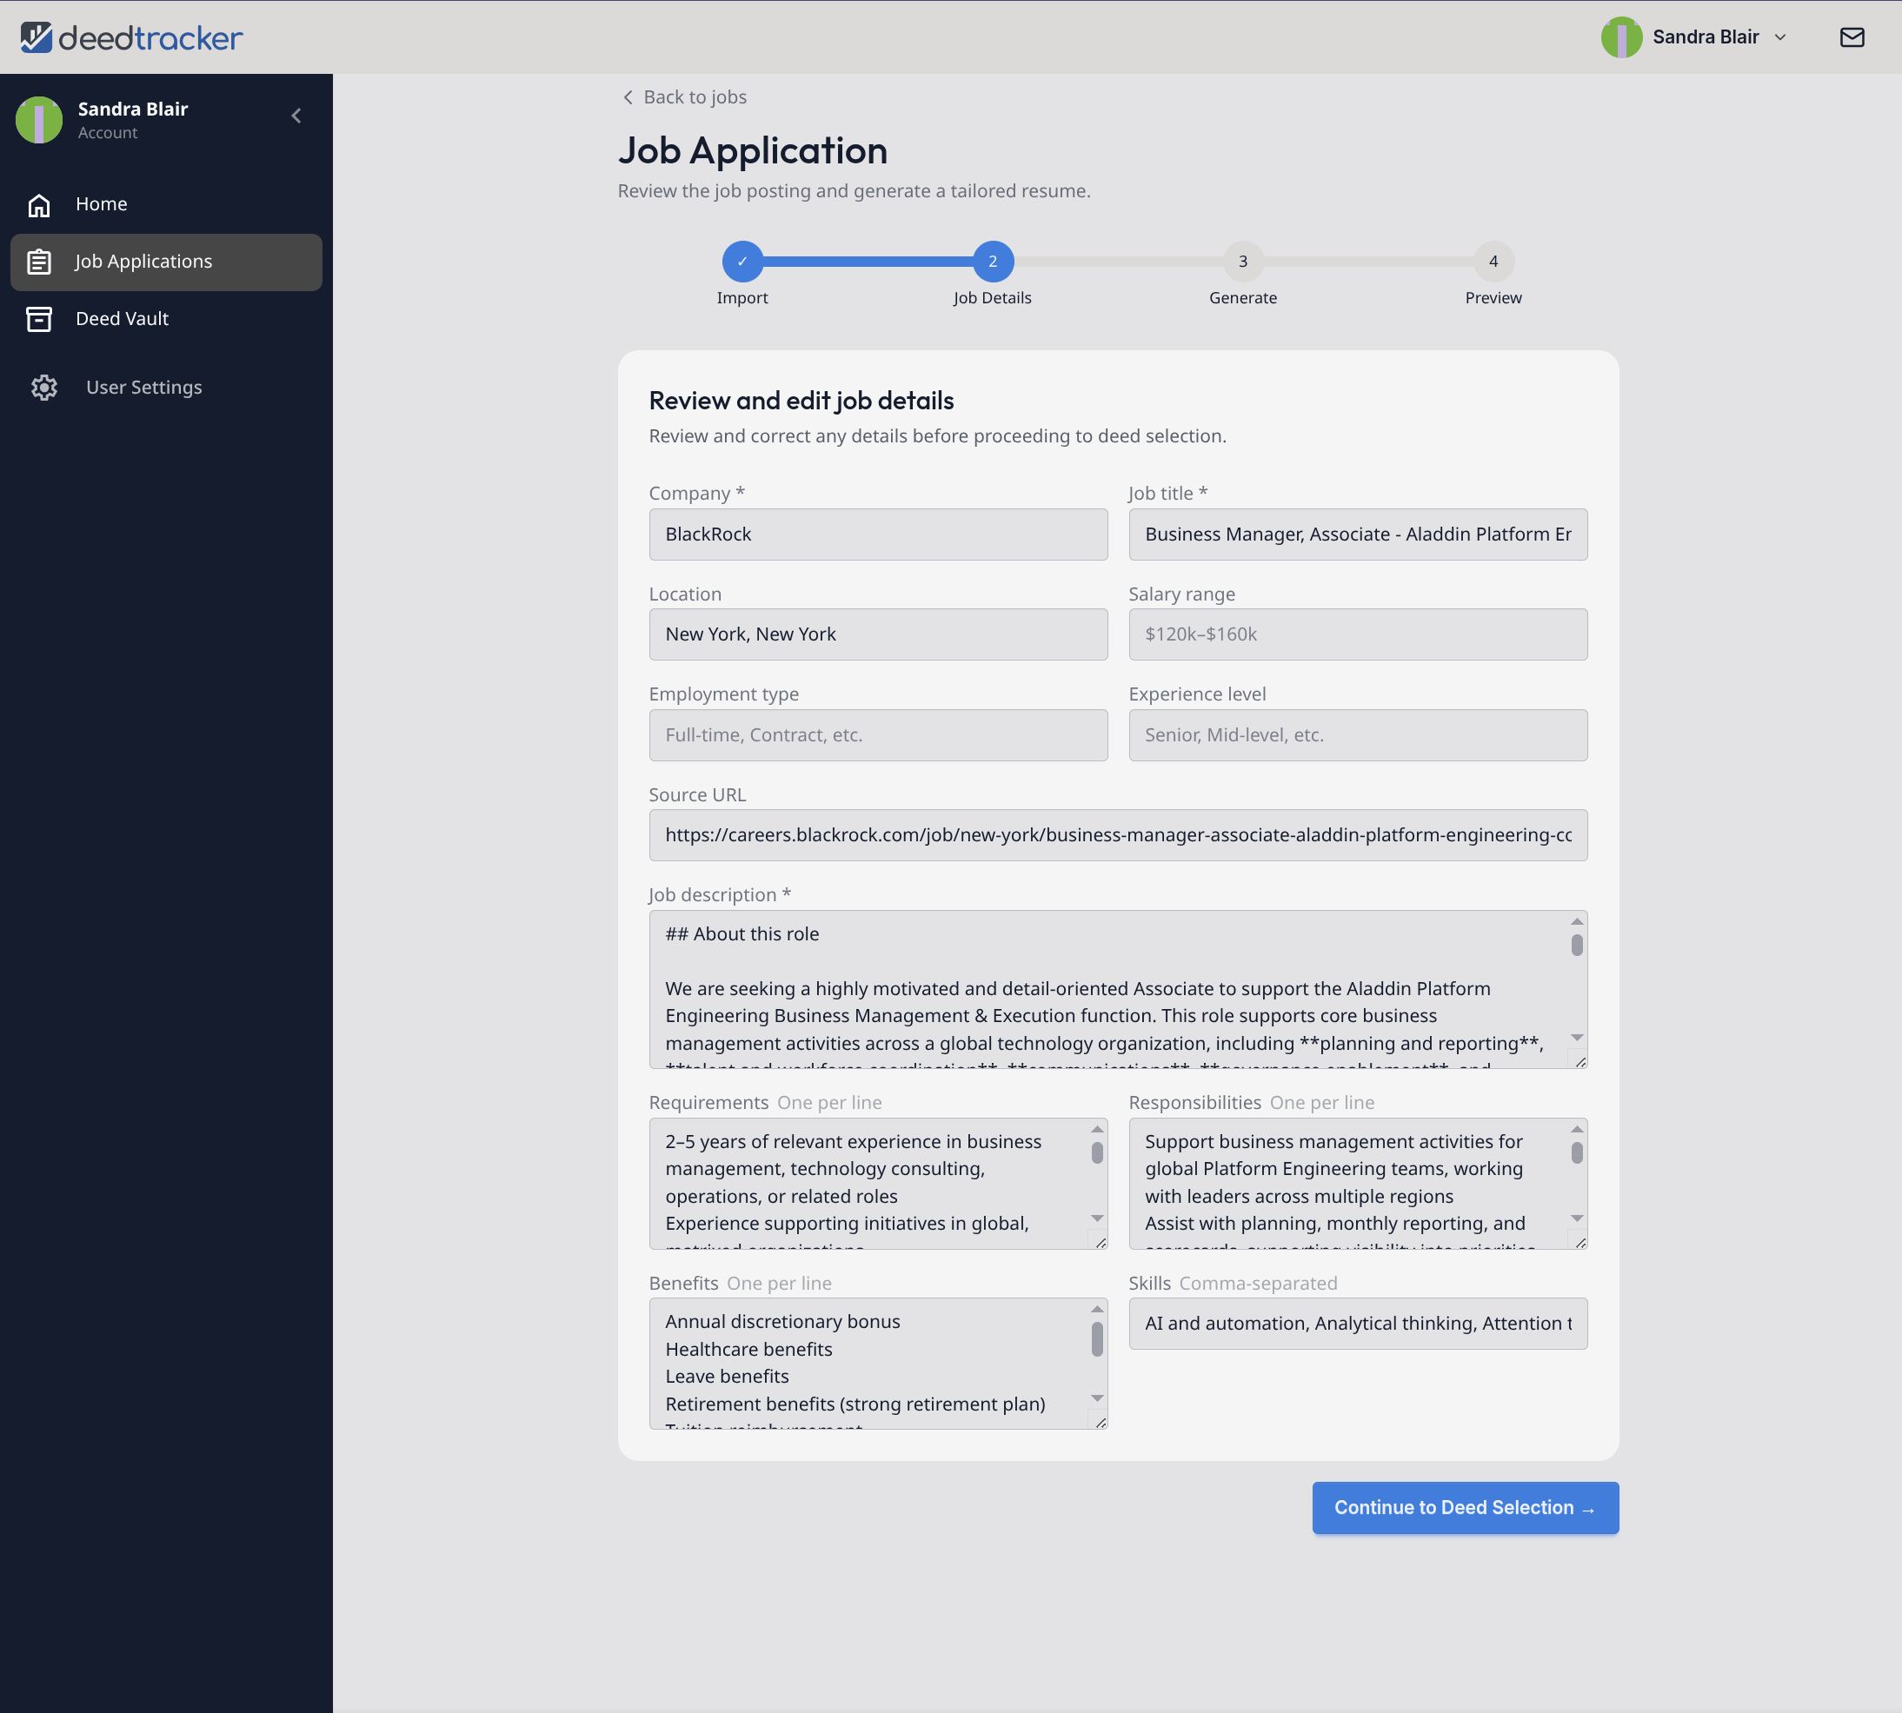Select Job Applications menu item

pyautogui.click(x=166, y=262)
